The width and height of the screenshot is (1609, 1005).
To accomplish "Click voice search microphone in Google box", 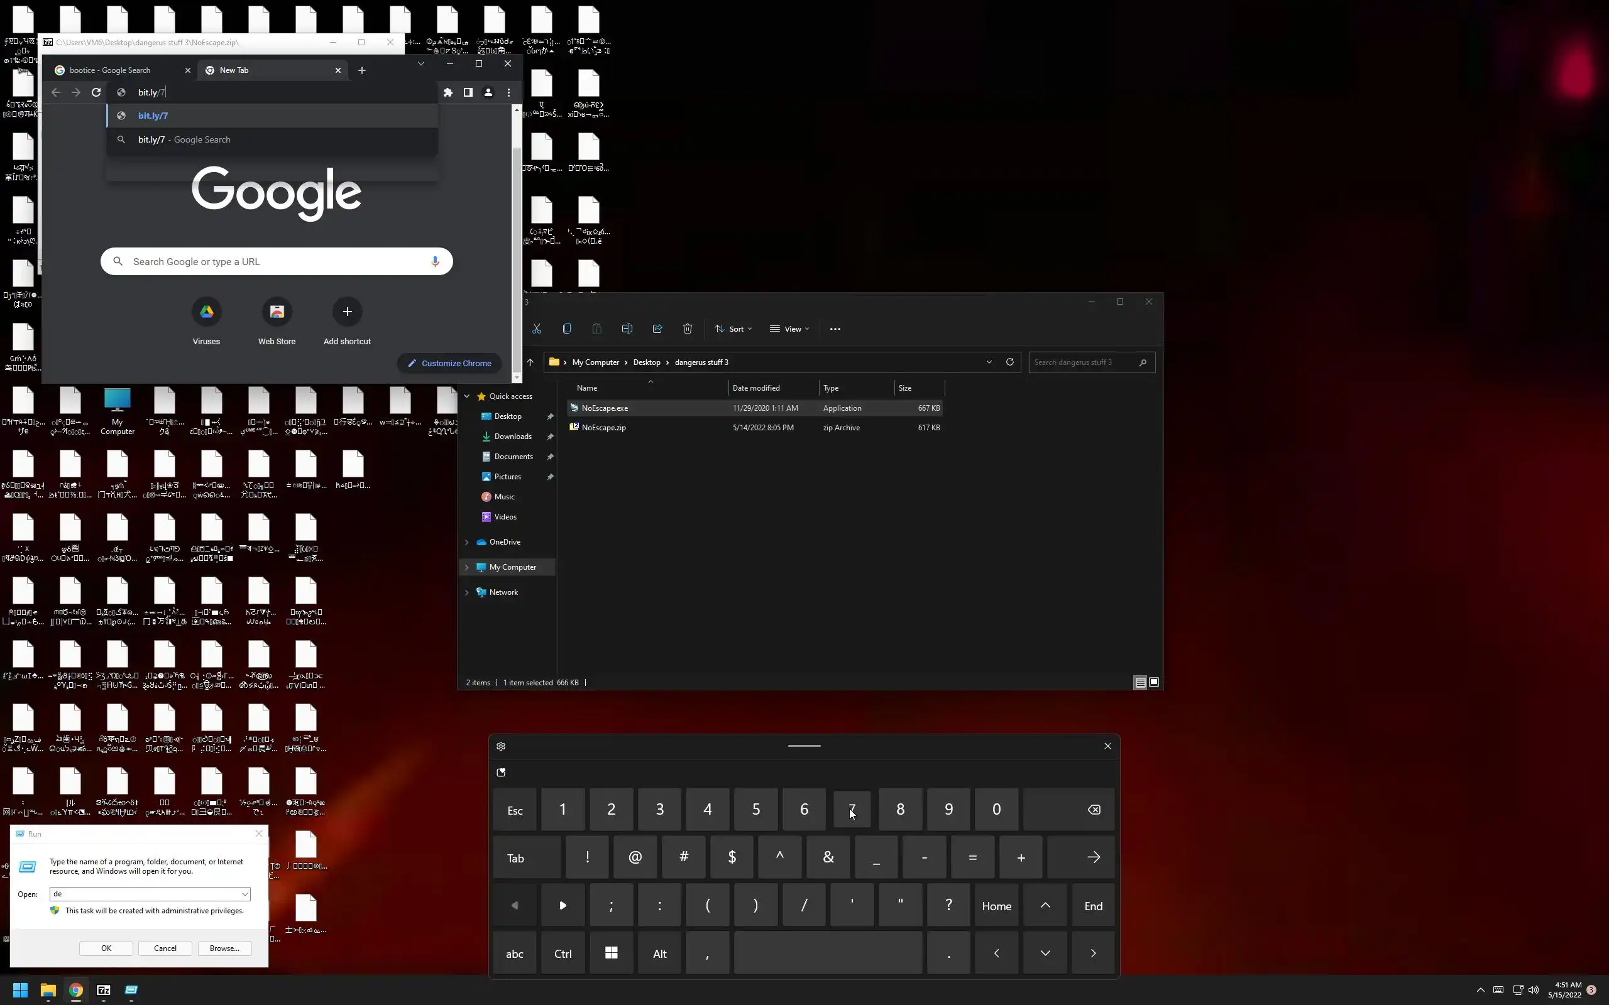I will [435, 262].
